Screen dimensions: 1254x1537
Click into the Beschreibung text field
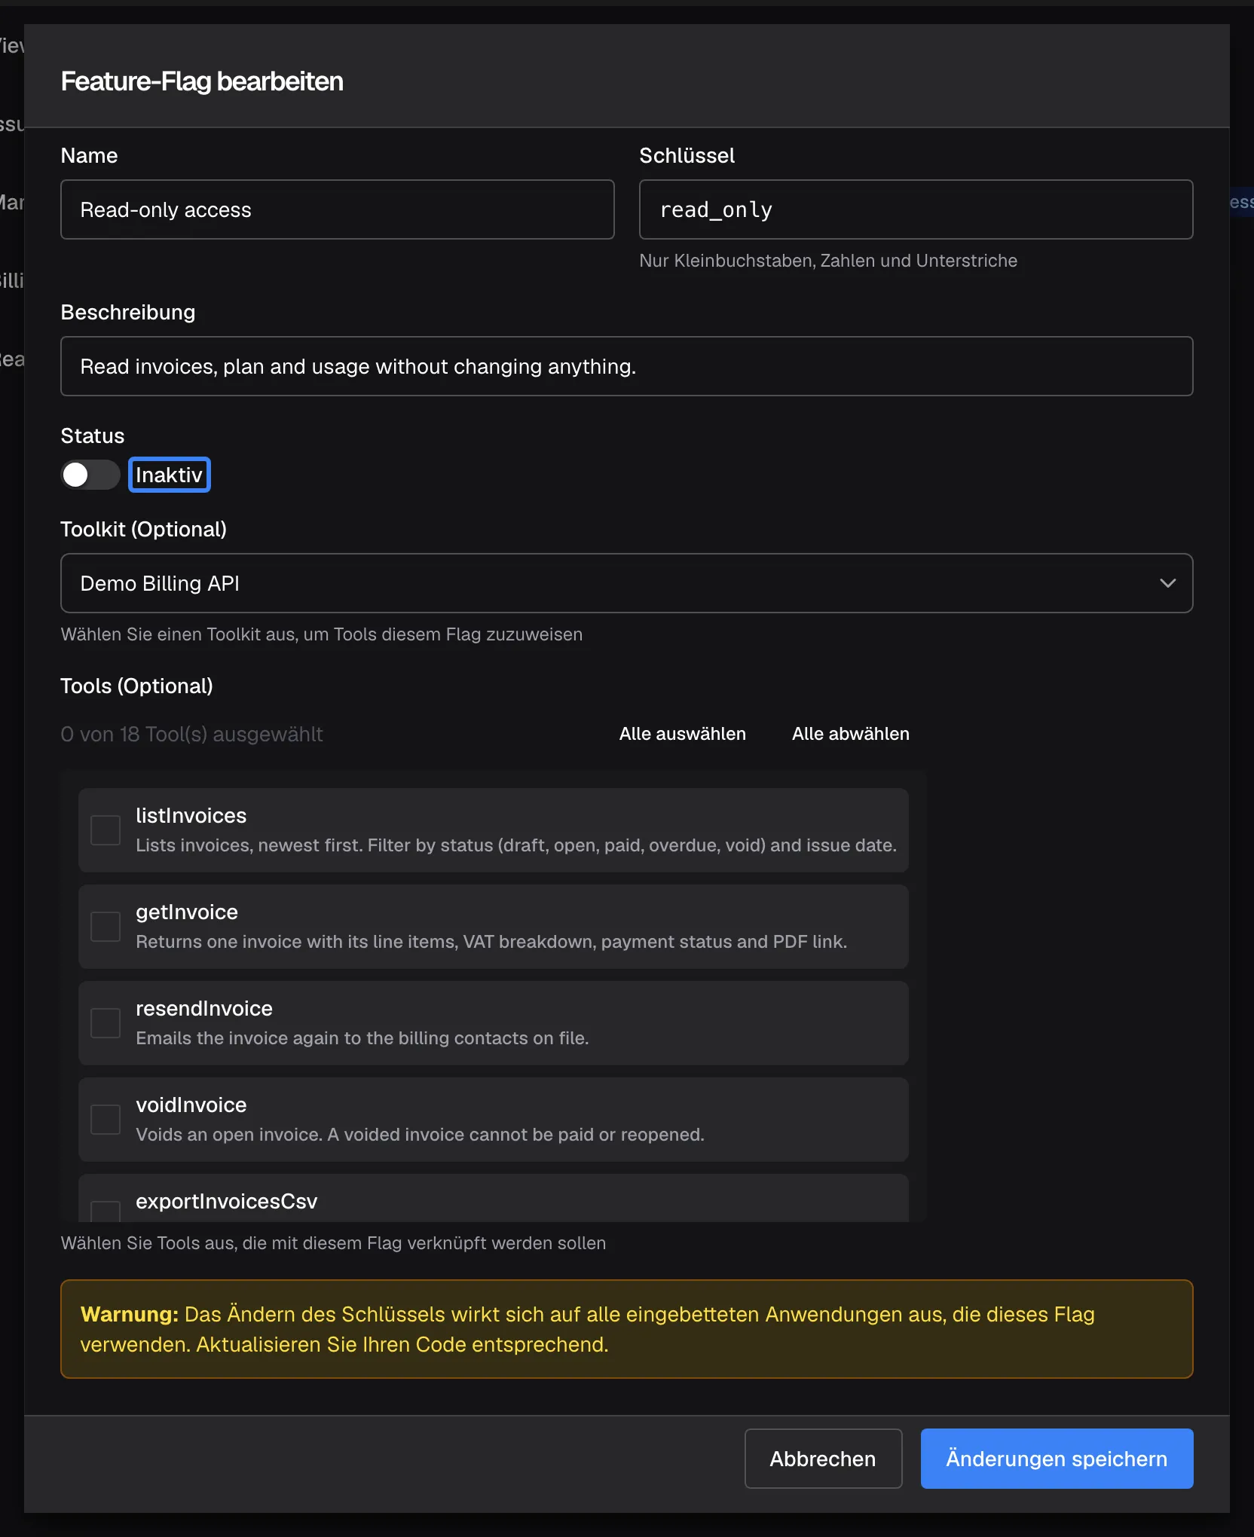point(626,366)
